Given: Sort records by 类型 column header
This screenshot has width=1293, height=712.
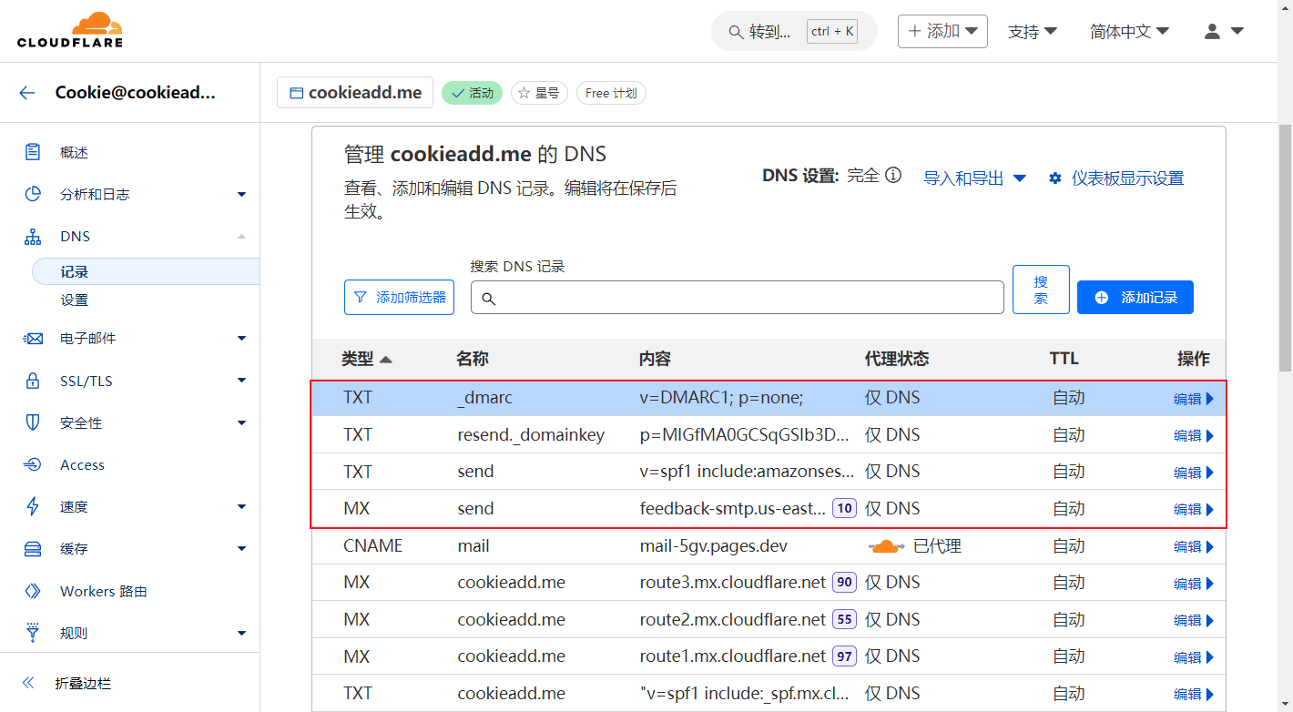Looking at the screenshot, I should coord(366,359).
